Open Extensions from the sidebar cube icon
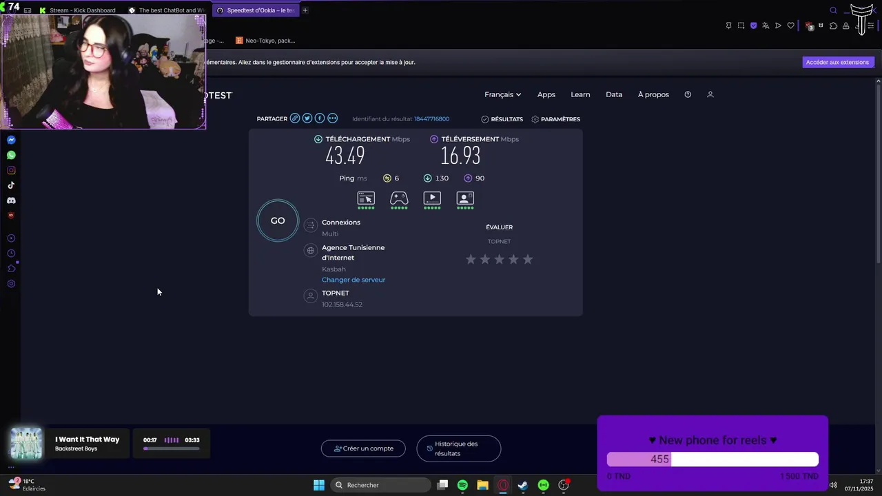Image resolution: width=882 pixels, height=496 pixels. (x=11, y=269)
